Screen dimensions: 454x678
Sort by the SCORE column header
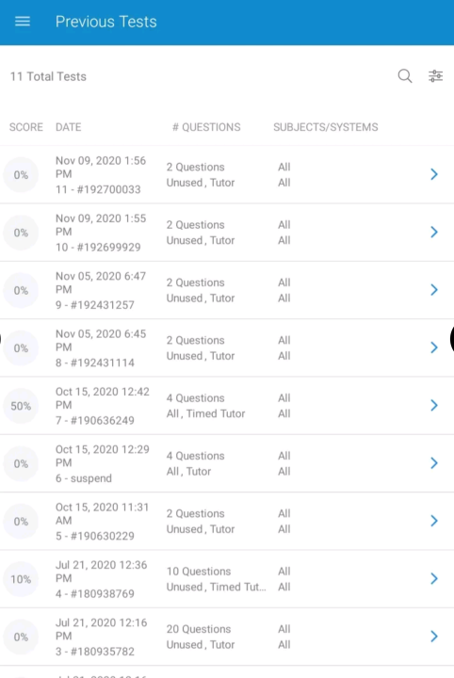coord(26,127)
